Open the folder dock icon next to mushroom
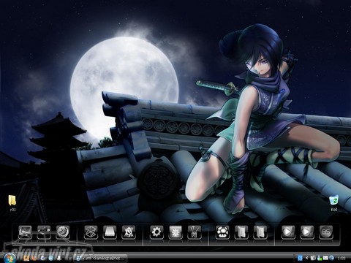Image resolution: width=351 pixels, height=263 pixels. [241, 232]
